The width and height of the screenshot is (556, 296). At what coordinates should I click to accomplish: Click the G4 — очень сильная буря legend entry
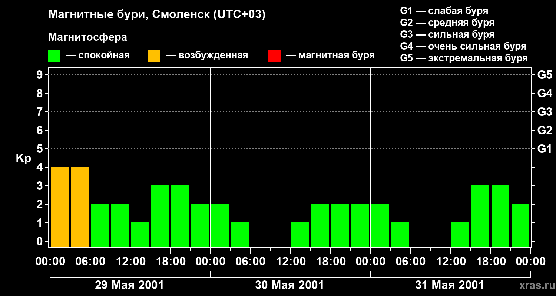(463, 46)
